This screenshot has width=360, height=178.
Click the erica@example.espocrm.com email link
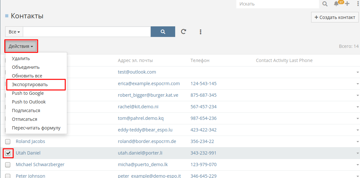pyautogui.click(x=149, y=84)
